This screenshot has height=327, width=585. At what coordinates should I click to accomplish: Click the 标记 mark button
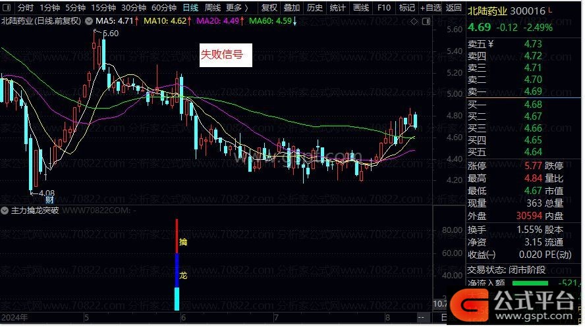[x=406, y=7]
